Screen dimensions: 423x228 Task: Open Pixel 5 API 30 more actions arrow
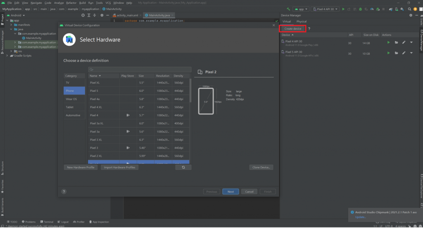tap(411, 53)
